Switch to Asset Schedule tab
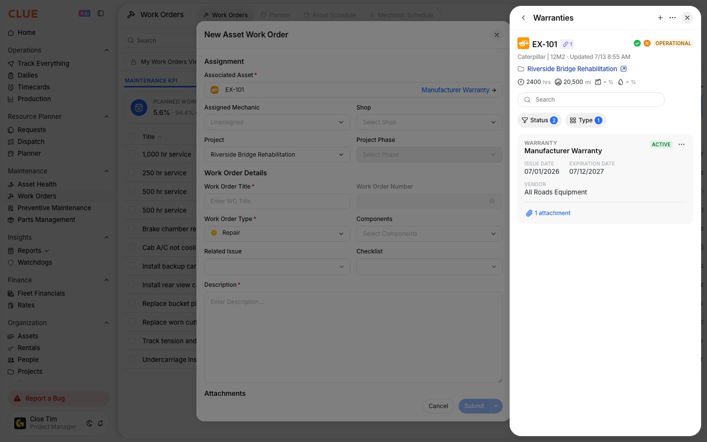This screenshot has height=442, width=707. [330, 15]
